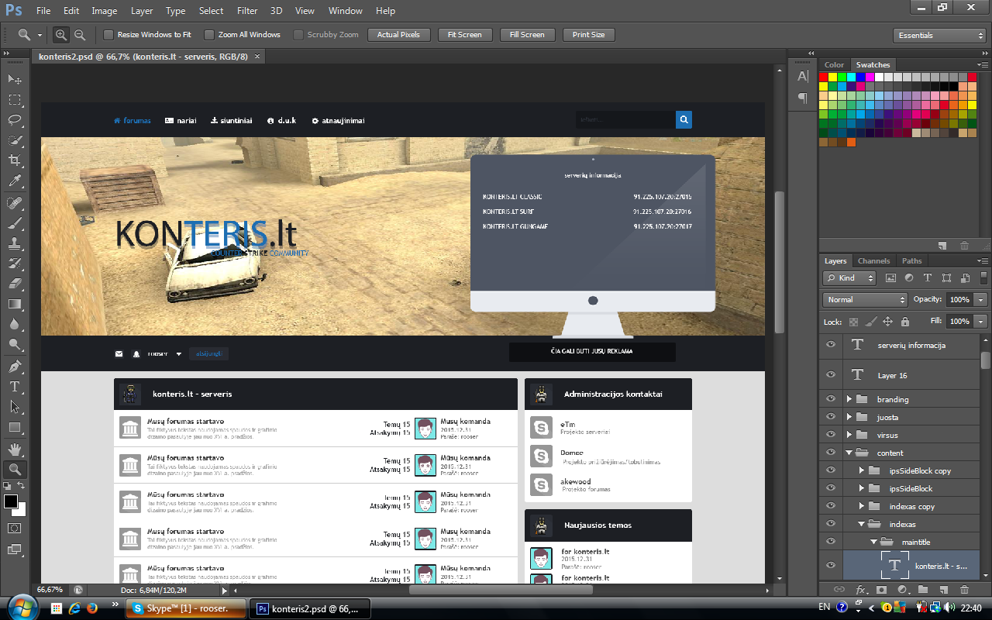This screenshot has height=620, width=992.
Task: Lock all with padlock icon
Action: [904, 321]
